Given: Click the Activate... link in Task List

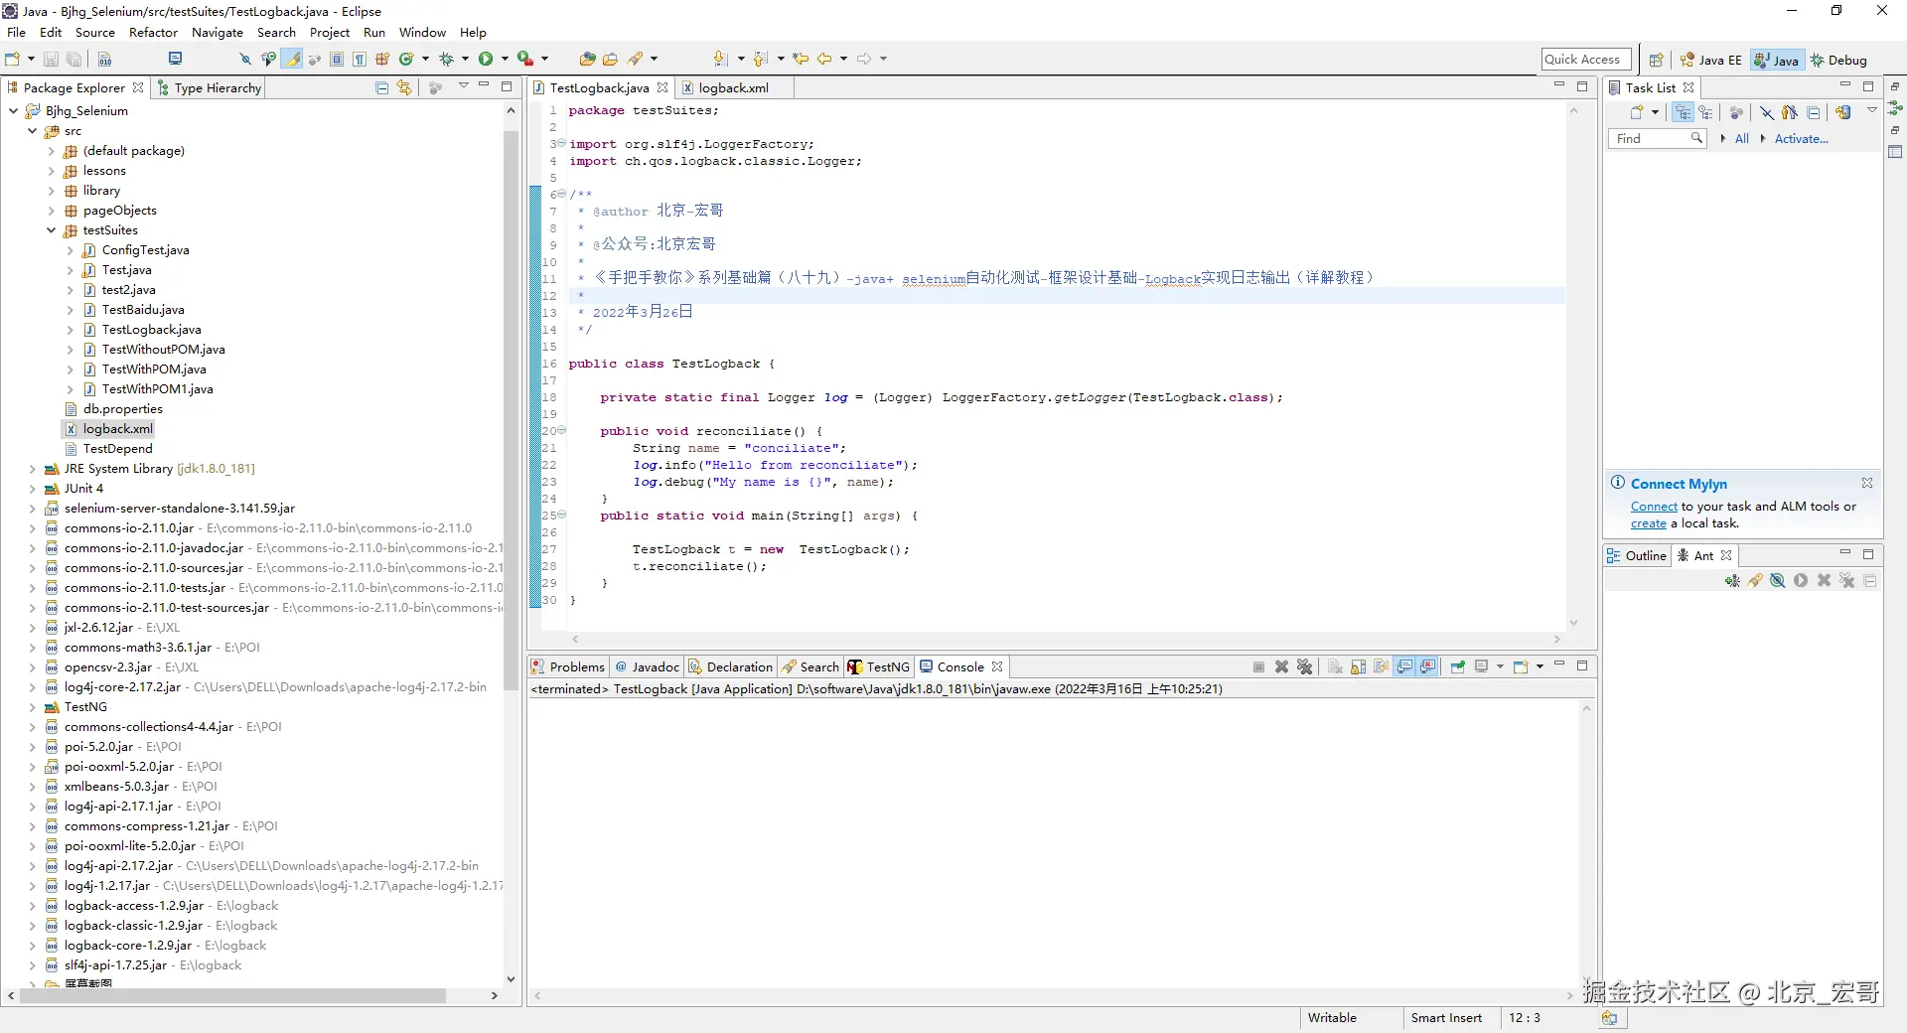Looking at the screenshot, I should (1801, 139).
